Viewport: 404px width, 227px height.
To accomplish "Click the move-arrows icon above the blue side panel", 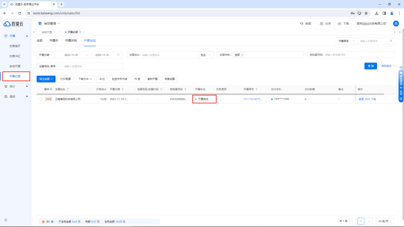I will [x=401, y=67].
